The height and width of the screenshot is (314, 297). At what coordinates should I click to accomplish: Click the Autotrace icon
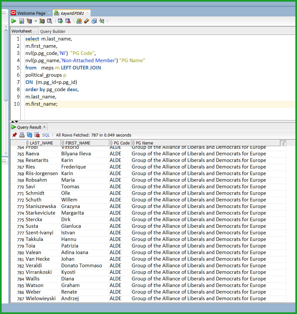point(42,21)
